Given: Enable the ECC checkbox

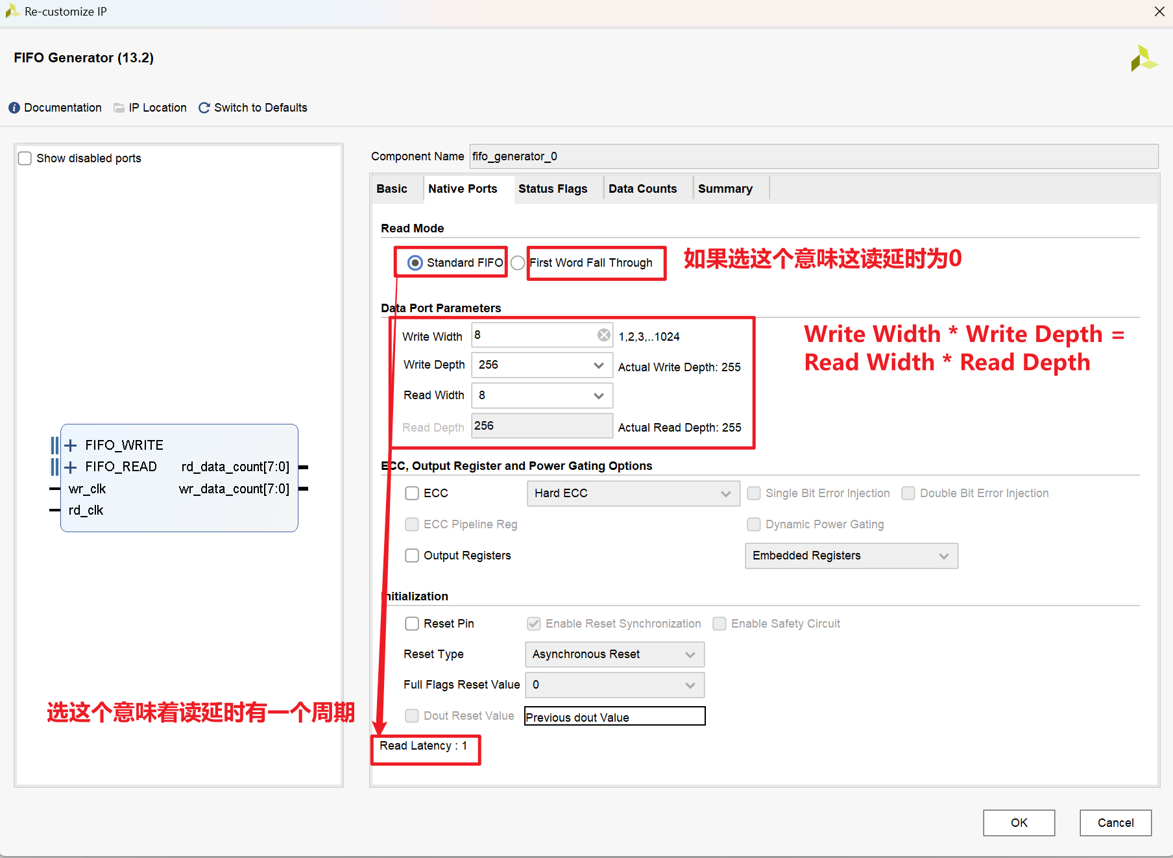Looking at the screenshot, I should 412,493.
